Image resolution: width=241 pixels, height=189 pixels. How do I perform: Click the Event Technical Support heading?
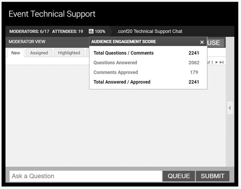tap(52, 14)
